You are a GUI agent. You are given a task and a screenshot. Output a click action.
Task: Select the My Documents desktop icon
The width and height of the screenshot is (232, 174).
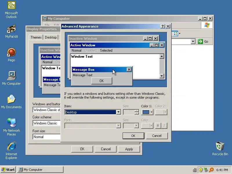coord(11,102)
